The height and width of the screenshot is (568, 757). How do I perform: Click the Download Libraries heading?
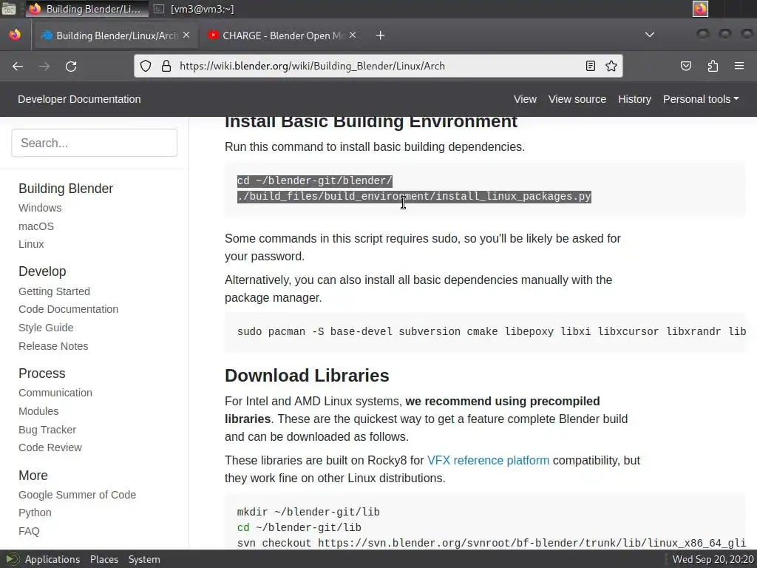coord(307,375)
